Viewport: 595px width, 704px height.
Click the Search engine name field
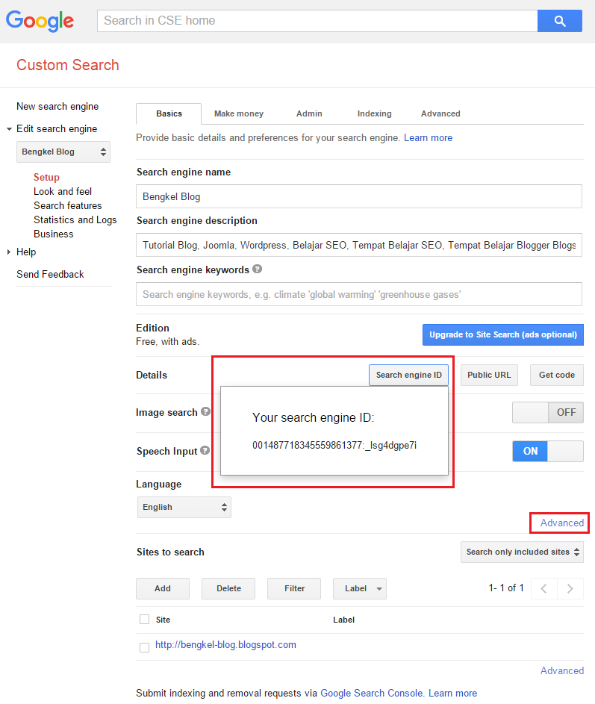(359, 196)
